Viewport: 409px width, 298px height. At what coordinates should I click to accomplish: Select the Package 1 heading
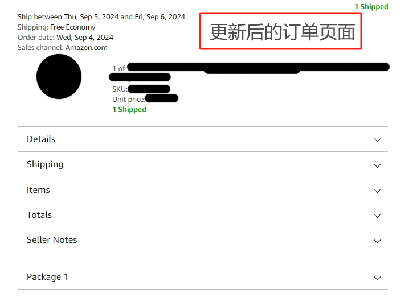(47, 276)
